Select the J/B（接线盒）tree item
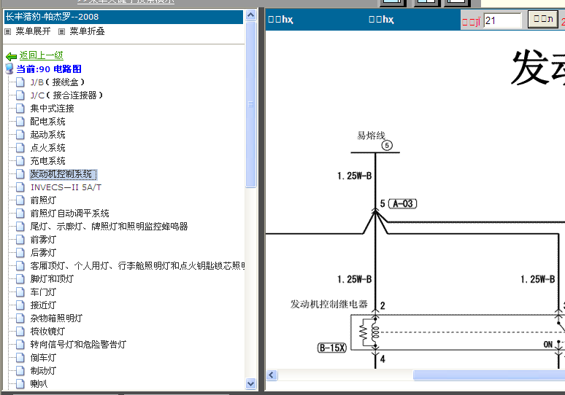This screenshot has width=565, height=395. 58,82
